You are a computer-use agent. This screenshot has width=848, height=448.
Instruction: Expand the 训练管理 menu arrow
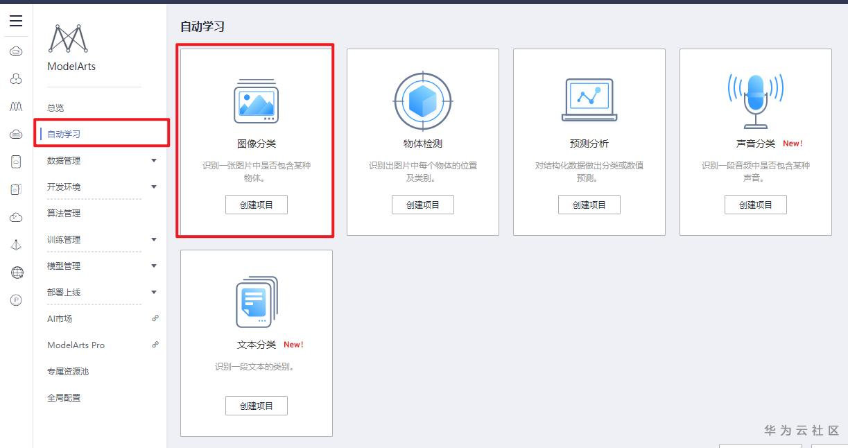(x=154, y=239)
